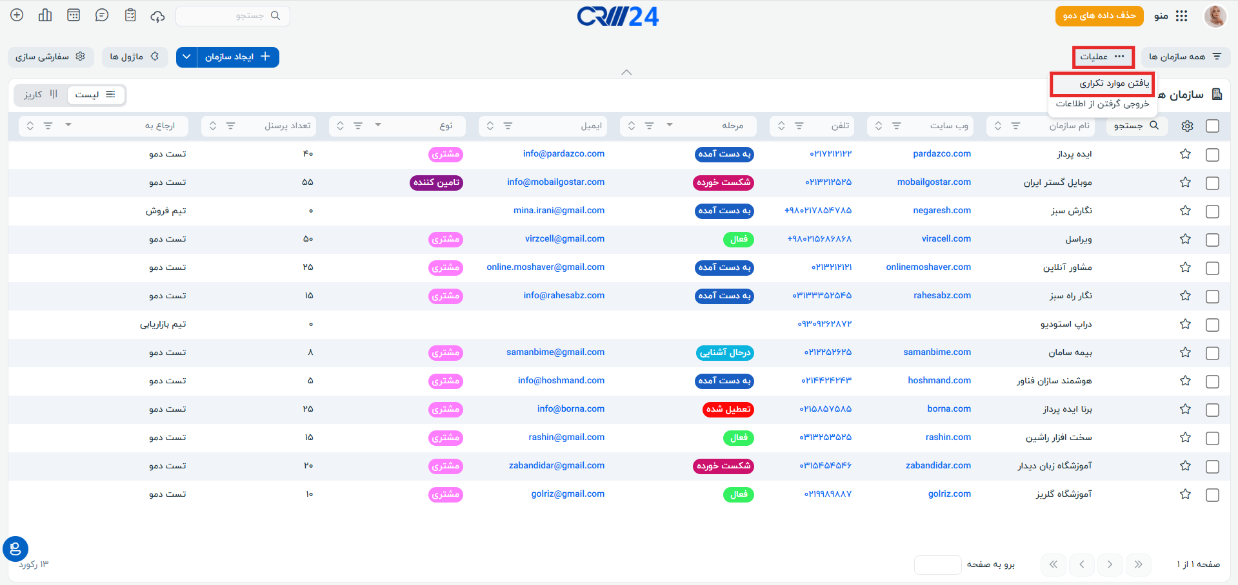Focus the برو به صفحه page input
The width and height of the screenshot is (1238, 585).
[938, 565]
